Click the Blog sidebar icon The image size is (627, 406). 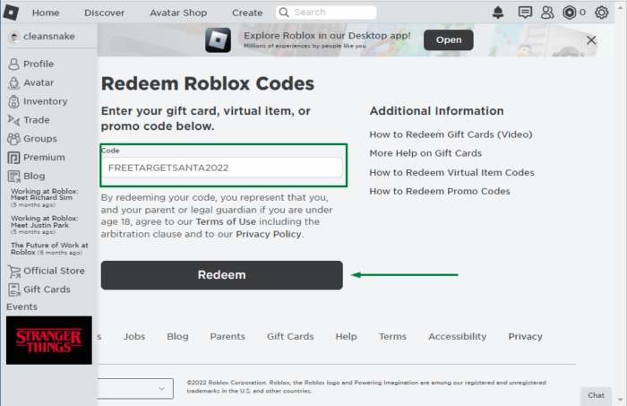click(13, 177)
